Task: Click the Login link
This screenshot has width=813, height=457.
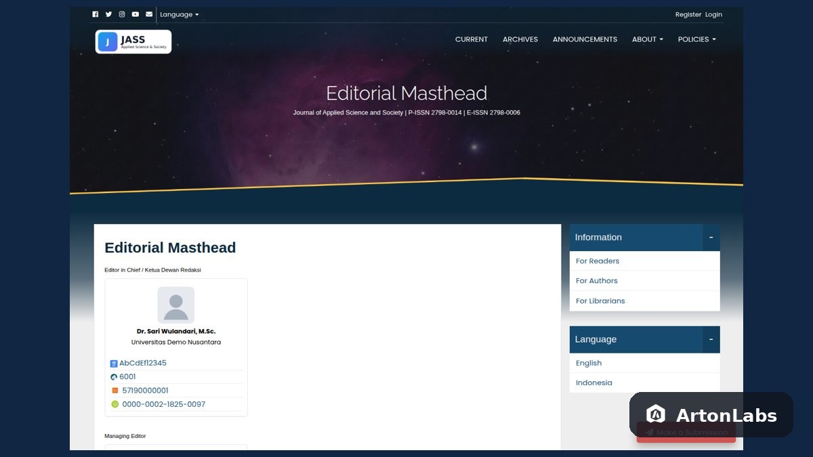Action: [x=713, y=15]
